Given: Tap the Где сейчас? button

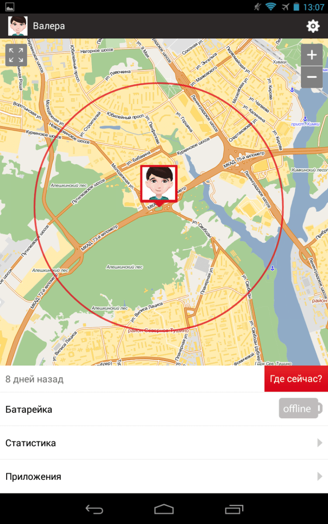Looking at the screenshot, I should click(x=296, y=379).
